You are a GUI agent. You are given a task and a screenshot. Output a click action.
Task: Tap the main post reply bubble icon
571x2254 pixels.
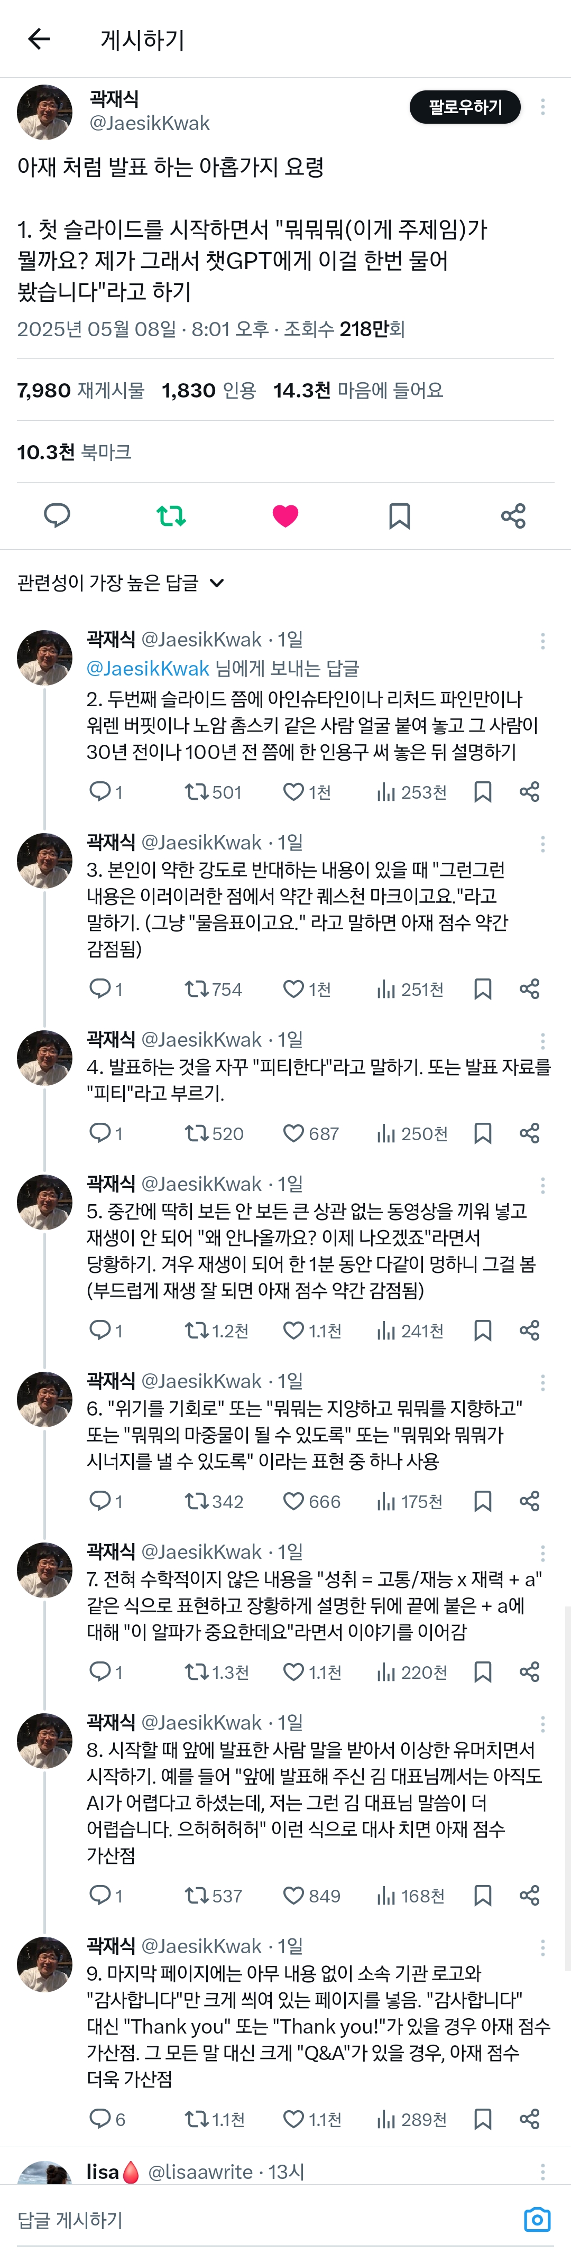[57, 515]
